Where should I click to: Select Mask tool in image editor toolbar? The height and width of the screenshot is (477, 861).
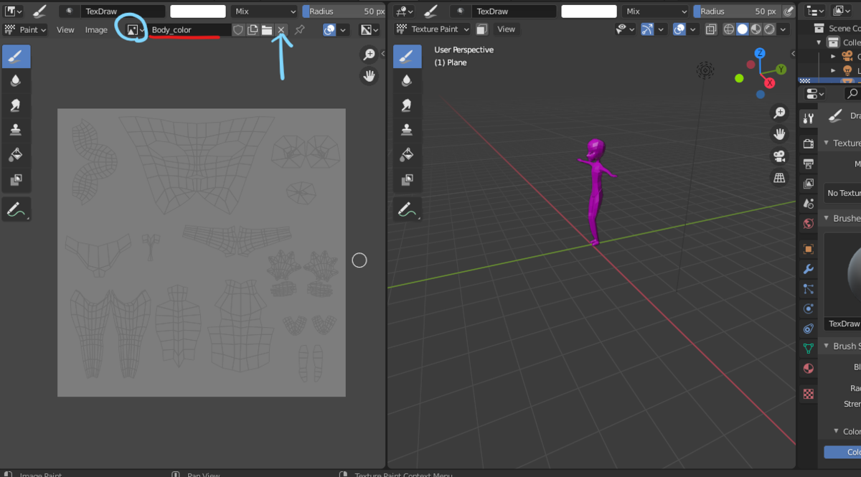(16, 179)
